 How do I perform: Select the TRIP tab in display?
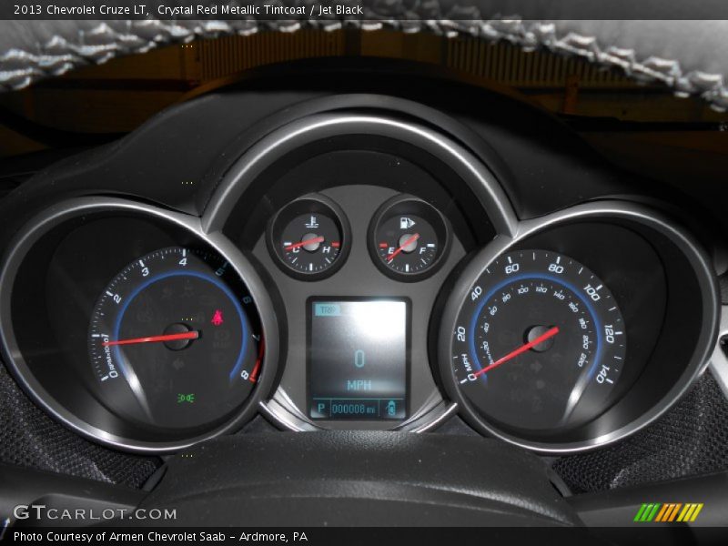click(327, 310)
